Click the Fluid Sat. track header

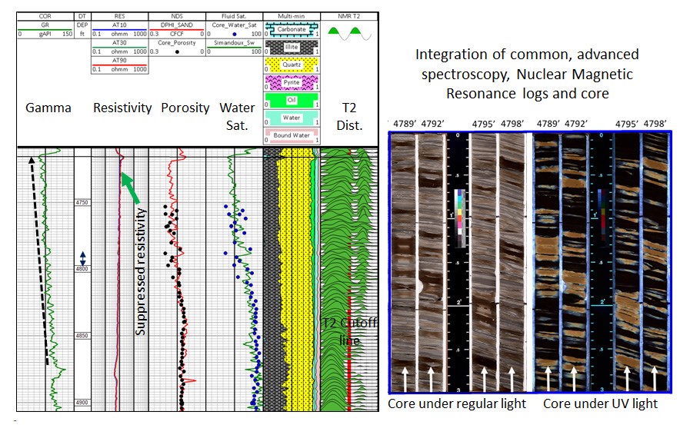point(234,15)
